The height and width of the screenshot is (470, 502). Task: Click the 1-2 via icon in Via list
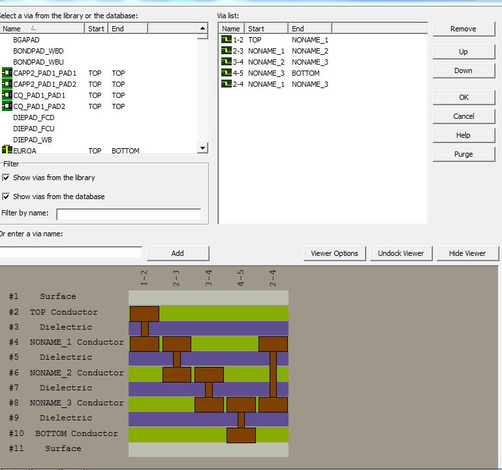[x=227, y=40]
